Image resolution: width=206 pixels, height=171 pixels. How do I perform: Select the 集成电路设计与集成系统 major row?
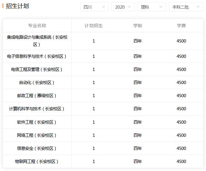pos(103,41)
